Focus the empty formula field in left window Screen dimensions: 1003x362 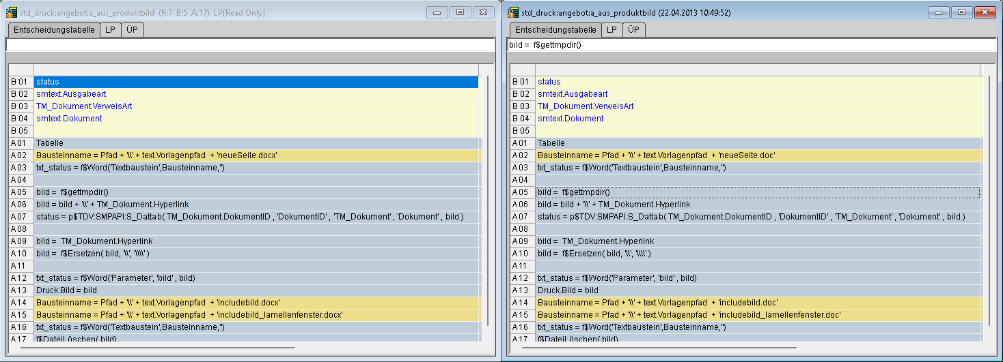point(250,45)
